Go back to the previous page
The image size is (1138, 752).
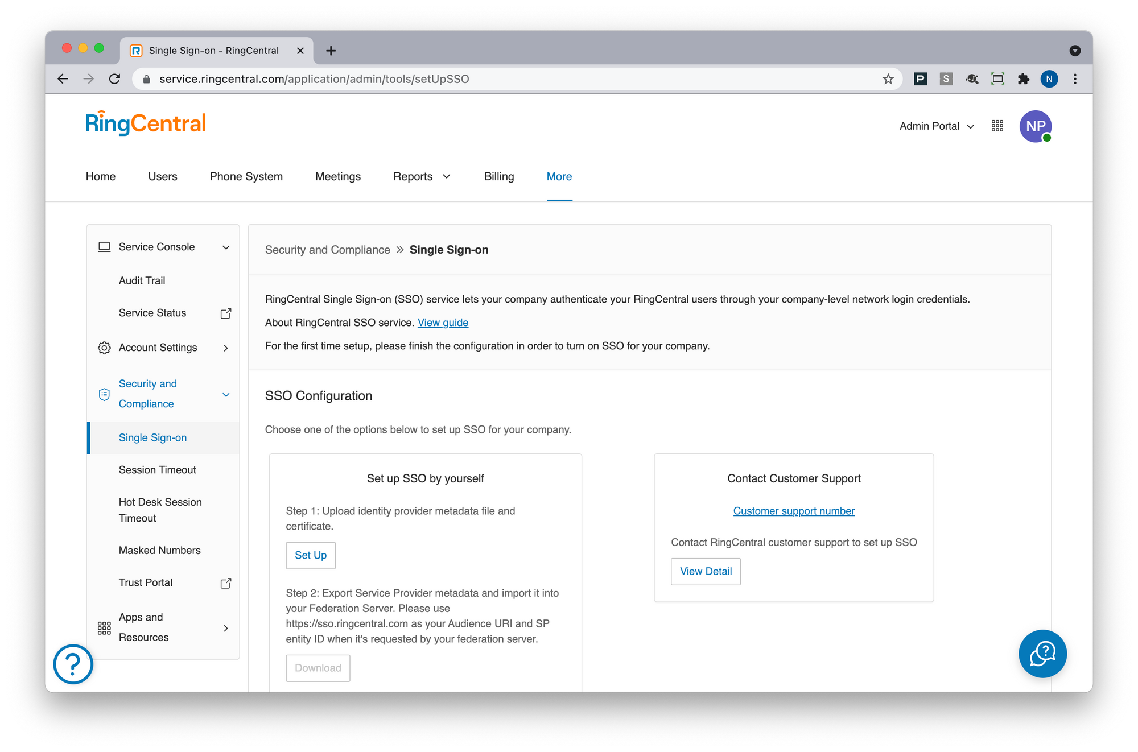click(x=63, y=79)
